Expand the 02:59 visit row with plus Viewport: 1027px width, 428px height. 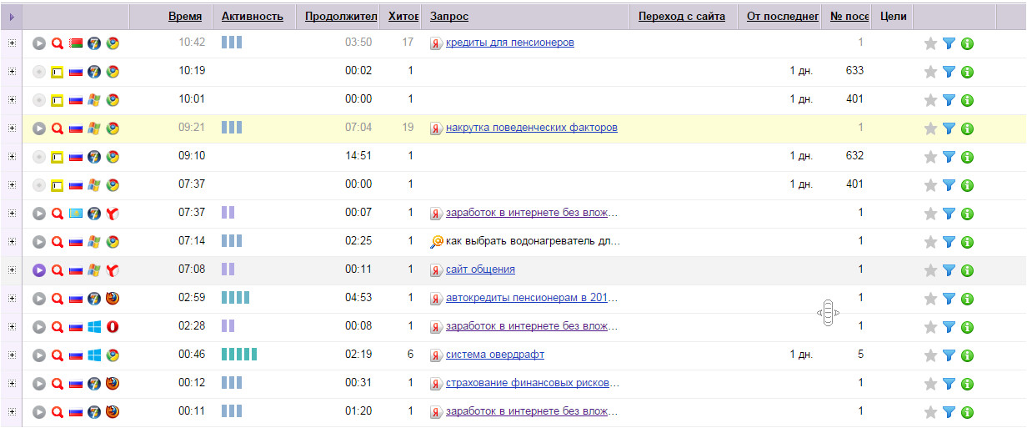(x=12, y=298)
